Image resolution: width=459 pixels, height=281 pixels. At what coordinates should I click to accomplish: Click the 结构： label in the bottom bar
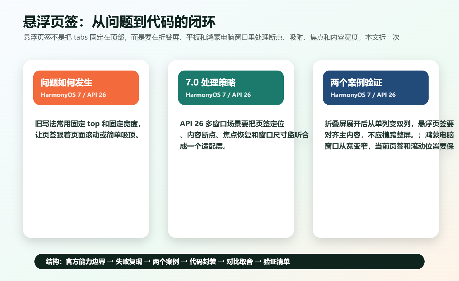tap(54, 262)
